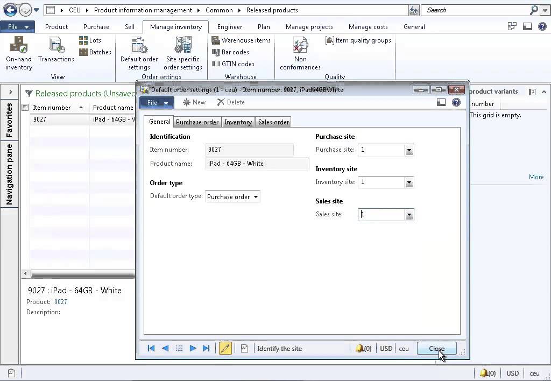This screenshot has height=381, width=551.
Task: Go to first record in dialog
Action: tap(151, 348)
